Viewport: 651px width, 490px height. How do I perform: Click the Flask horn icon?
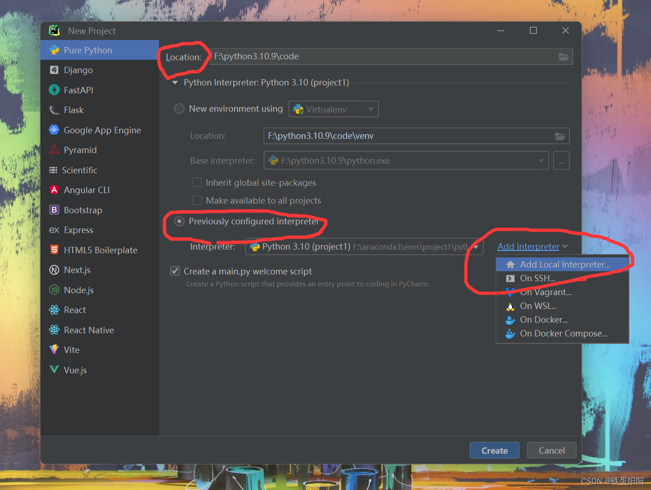point(54,110)
